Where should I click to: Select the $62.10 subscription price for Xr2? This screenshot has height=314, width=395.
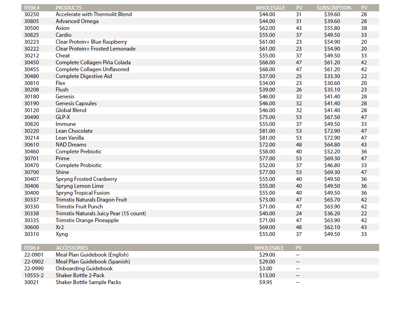click(x=332, y=227)
